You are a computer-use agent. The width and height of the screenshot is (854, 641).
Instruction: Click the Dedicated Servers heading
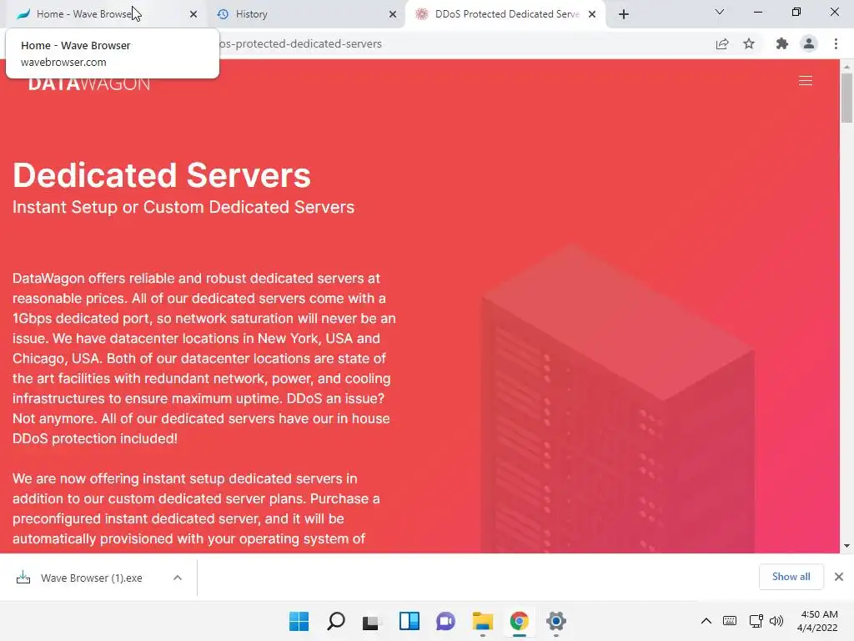162,175
